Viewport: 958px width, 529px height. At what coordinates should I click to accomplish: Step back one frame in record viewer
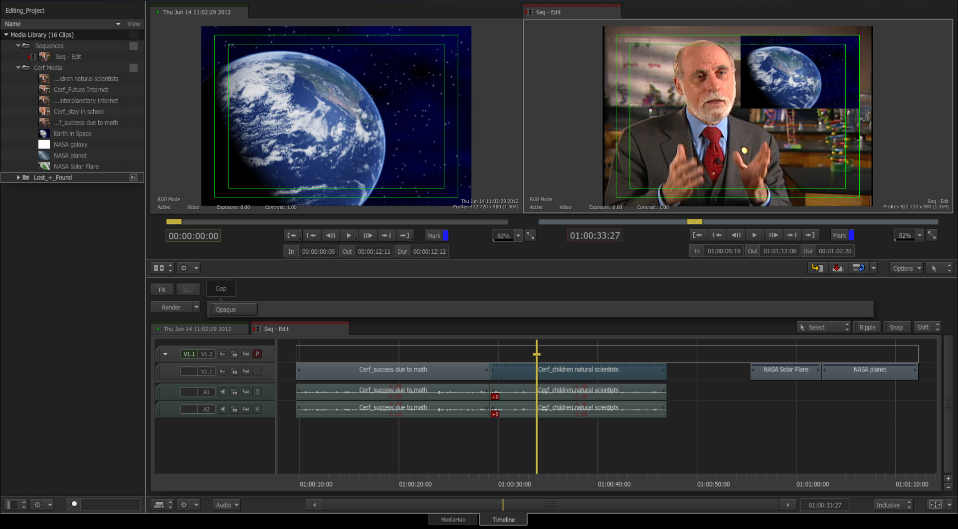pyautogui.click(x=736, y=235)
